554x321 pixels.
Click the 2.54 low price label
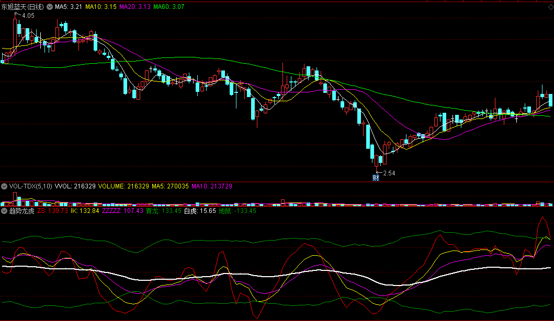tap(389, 173)
